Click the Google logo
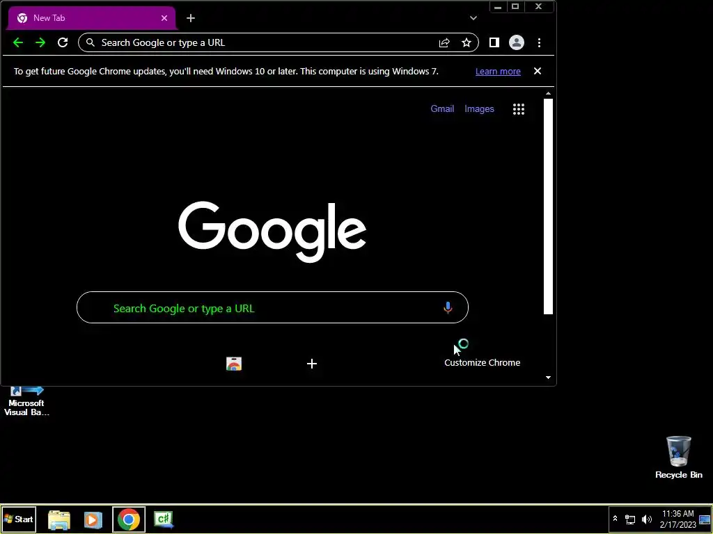This screenshot has height=534, width=713. pos(272,232)
